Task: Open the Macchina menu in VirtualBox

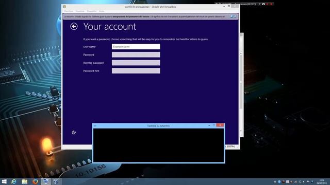Action: tap(69, 11)
